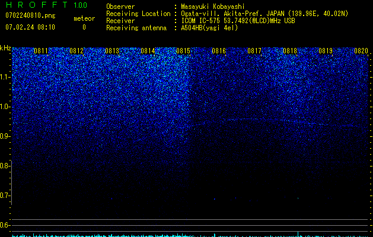Image resolution: width=373 pixels, height=237 pixels.
Task: Click the 0813 time marker
Action: pos(112,51)
